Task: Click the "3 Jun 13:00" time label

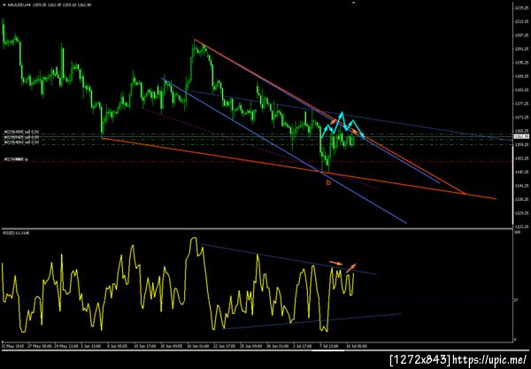Action: (x=91, y=346)
